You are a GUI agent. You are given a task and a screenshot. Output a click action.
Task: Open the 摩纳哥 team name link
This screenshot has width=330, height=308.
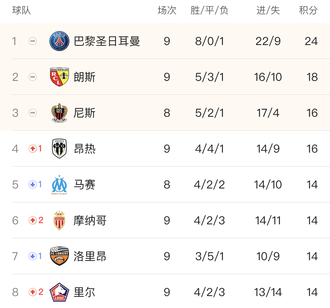[x=90, y=220]
